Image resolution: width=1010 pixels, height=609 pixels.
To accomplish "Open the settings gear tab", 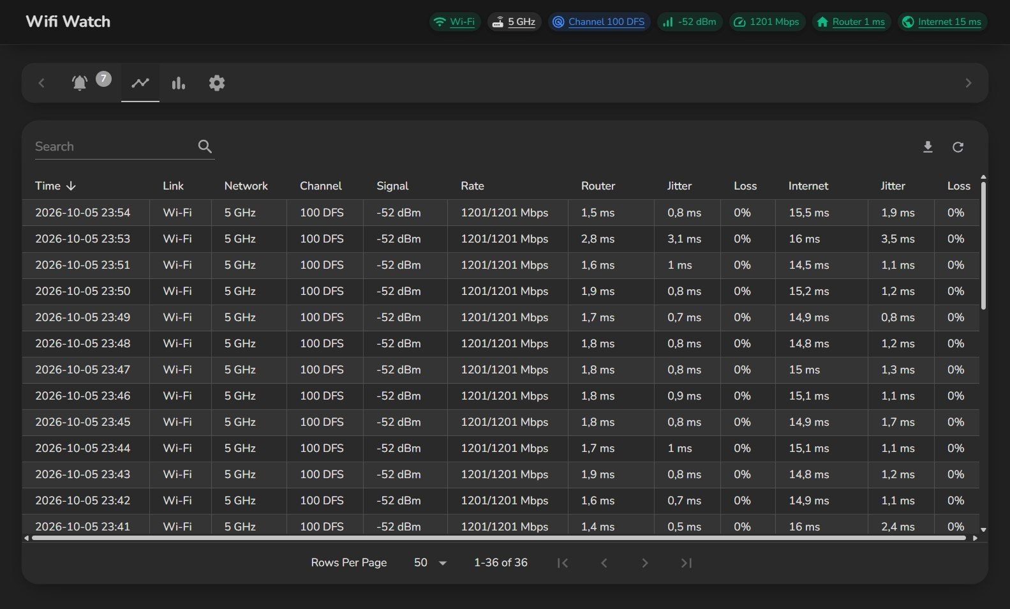I will click(x=217, y=83).
